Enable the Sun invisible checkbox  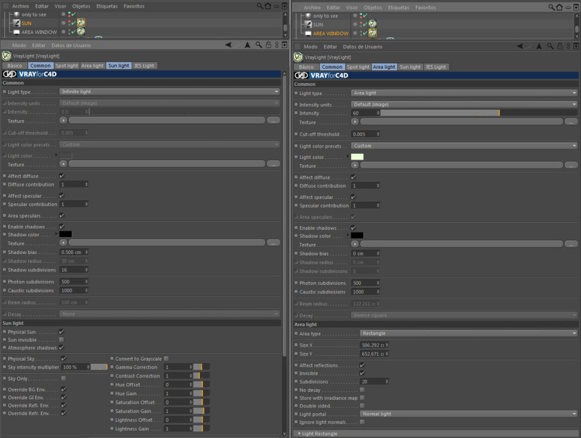[x=61, y=340]
